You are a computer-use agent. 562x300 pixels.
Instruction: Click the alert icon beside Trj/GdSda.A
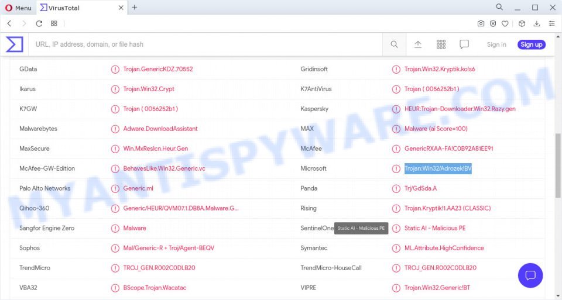click(396, 188)
